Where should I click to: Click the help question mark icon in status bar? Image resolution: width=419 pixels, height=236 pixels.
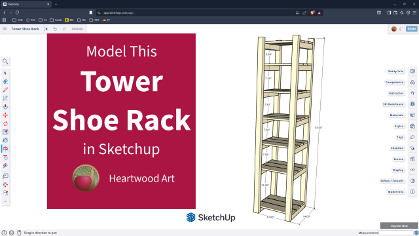coord(5,233)
